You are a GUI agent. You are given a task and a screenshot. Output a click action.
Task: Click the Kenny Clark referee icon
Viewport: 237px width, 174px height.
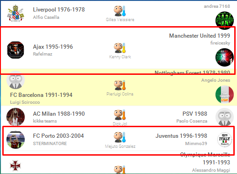click(x=120, y=48)
